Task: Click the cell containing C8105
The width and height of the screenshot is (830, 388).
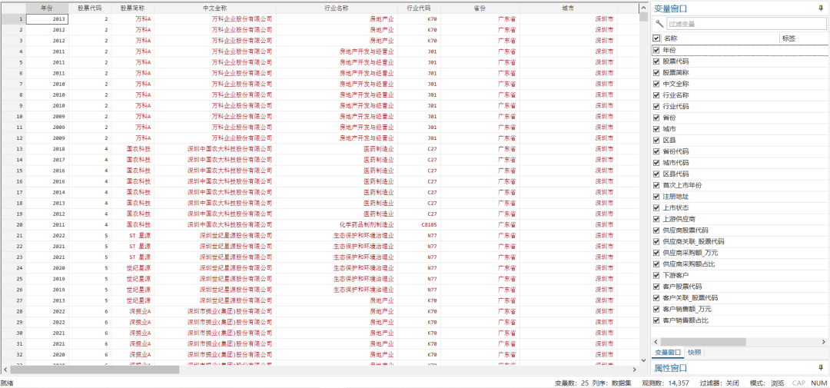Action: coord(419,224)
